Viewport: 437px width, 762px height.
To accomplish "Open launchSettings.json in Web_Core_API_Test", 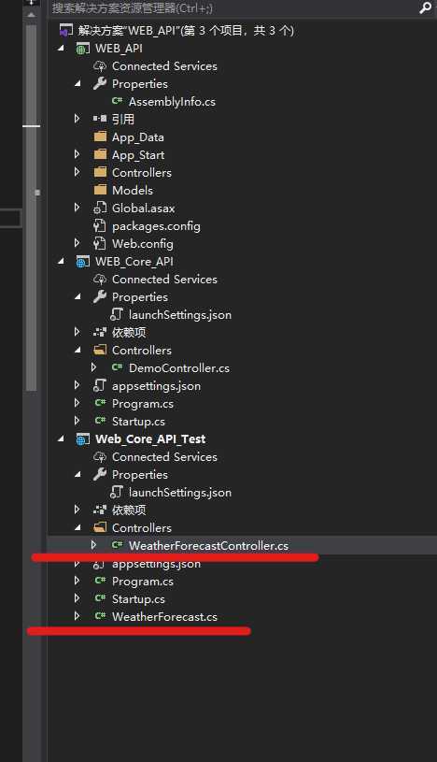I will point(180,493).
